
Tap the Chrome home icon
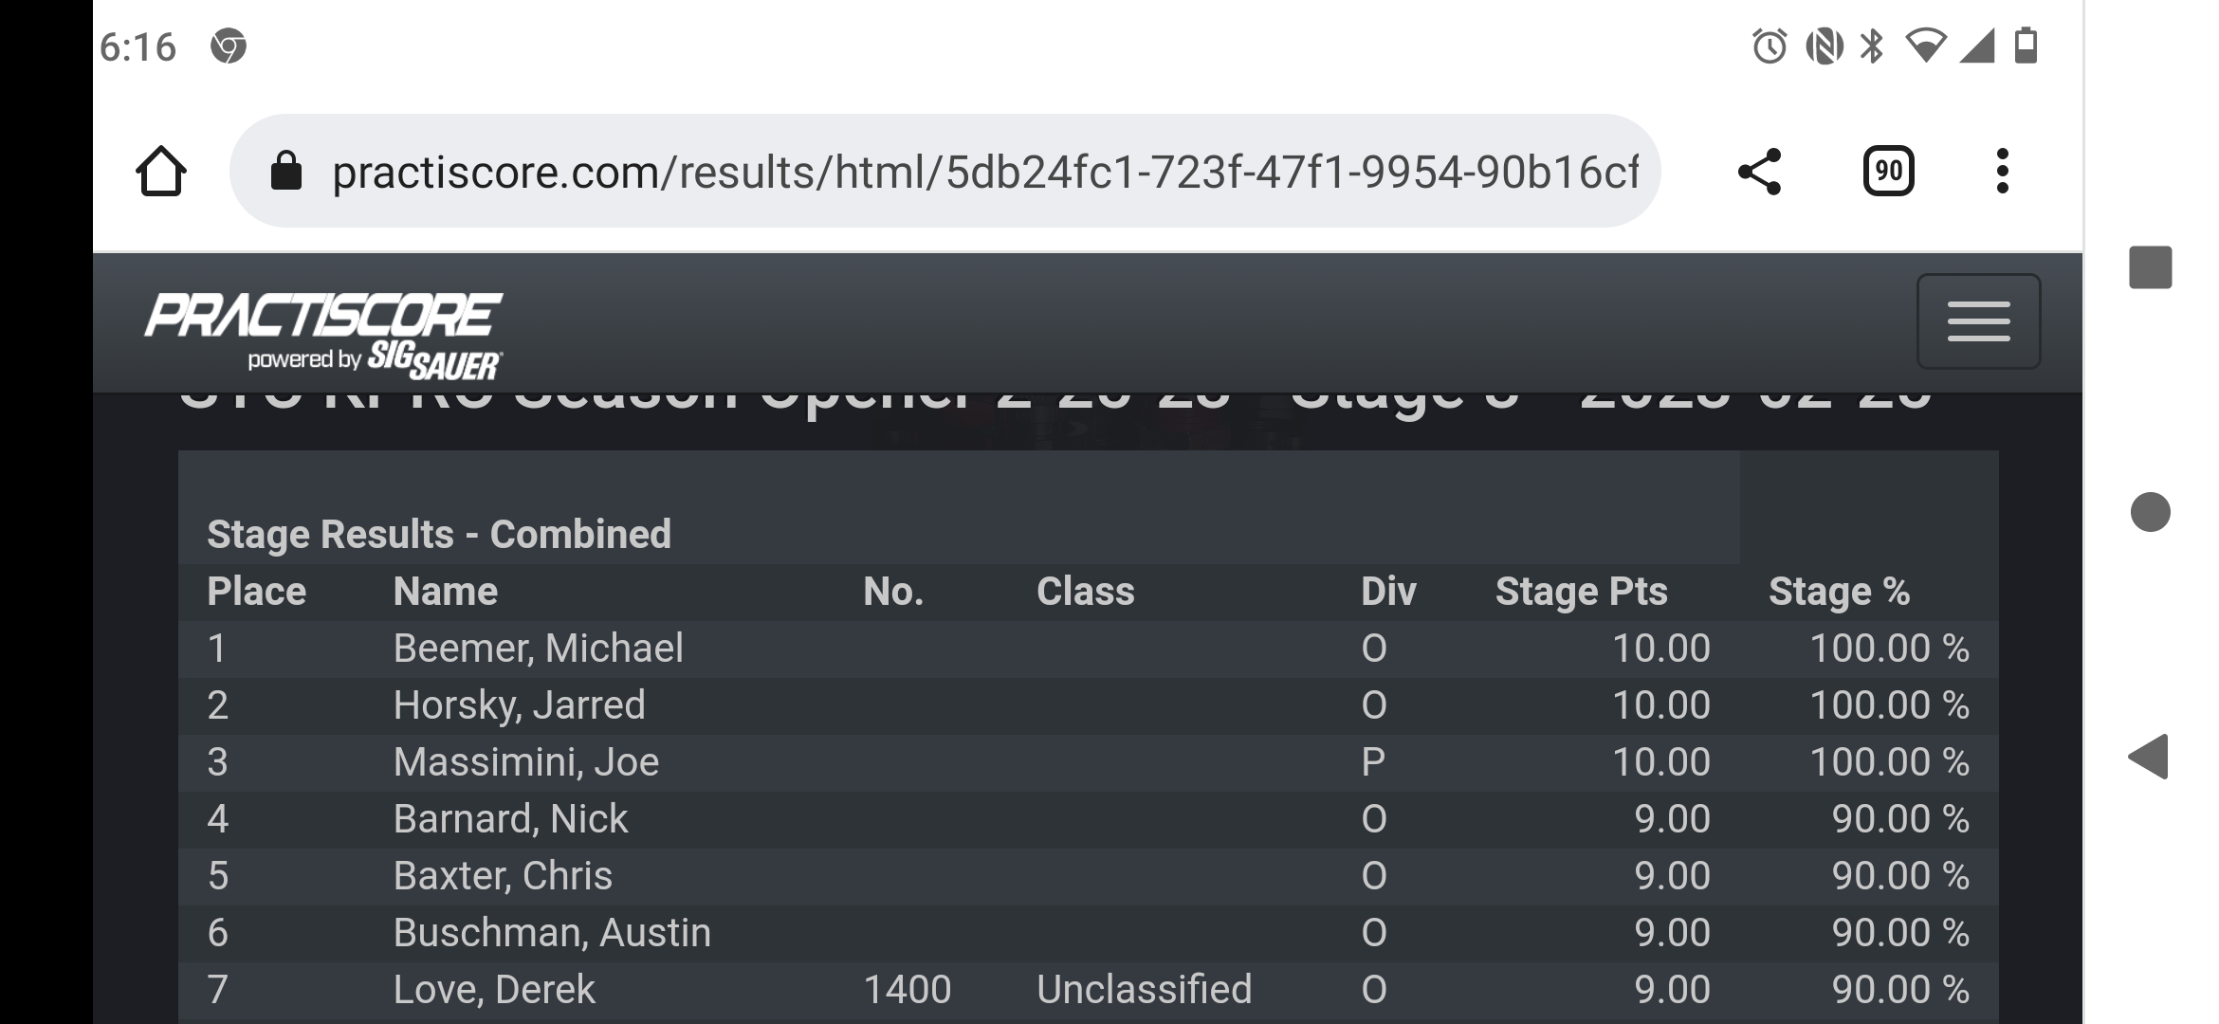160,172
